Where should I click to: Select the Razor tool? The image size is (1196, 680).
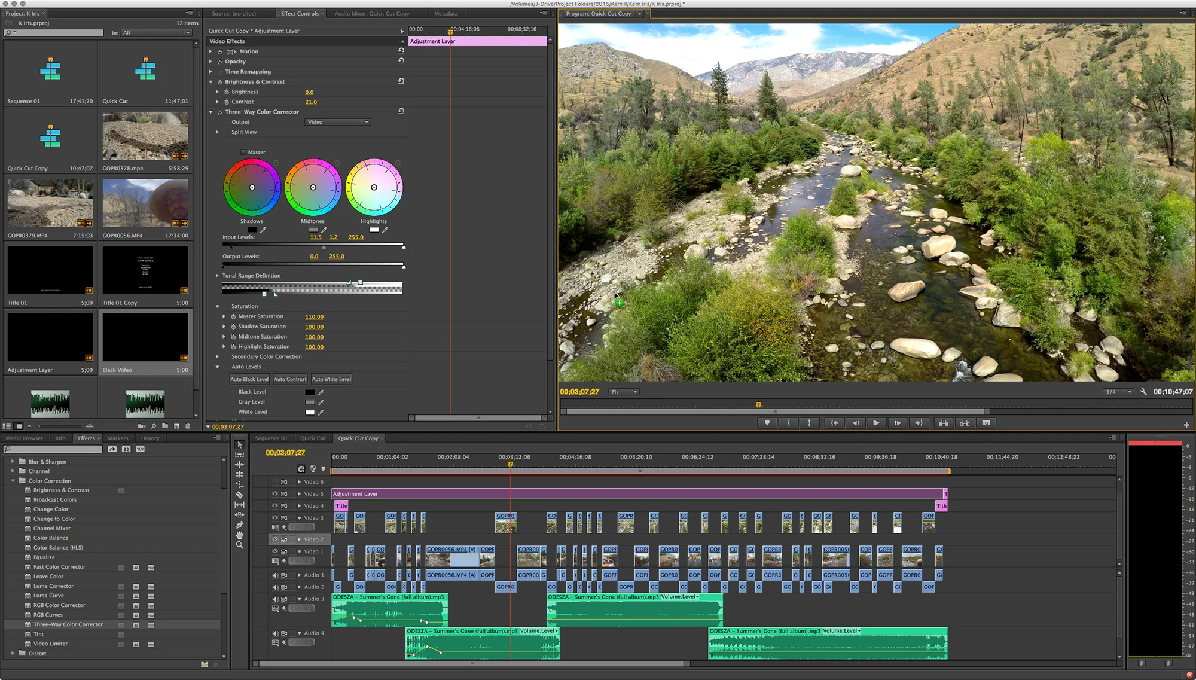[239, 495]
